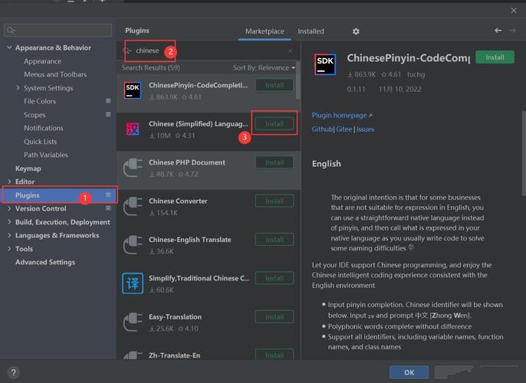Click the details pane scrollbar
The width and height of the screenshot is (526, 383).
tap(524, 153)
